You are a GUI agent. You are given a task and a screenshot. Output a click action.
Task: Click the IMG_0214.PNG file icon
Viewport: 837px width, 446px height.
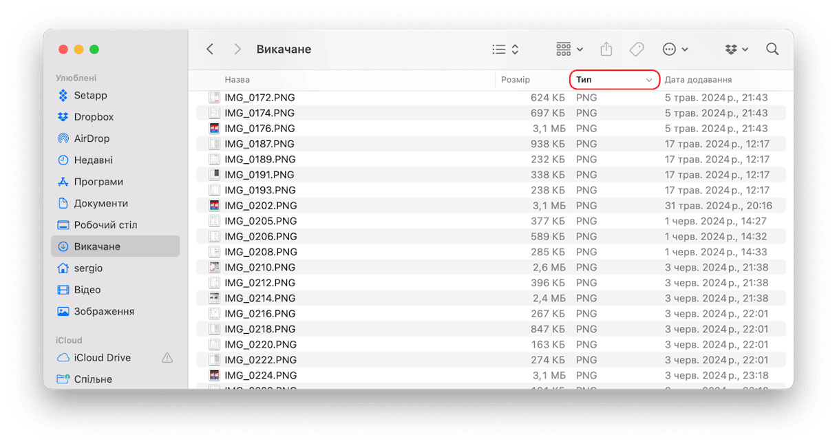click(215, 298)
